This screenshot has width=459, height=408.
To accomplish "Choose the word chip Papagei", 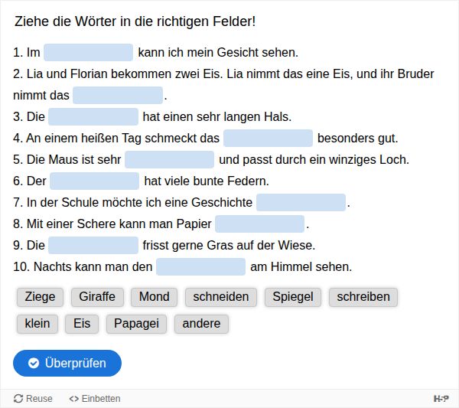I will [x=136, y=324].
